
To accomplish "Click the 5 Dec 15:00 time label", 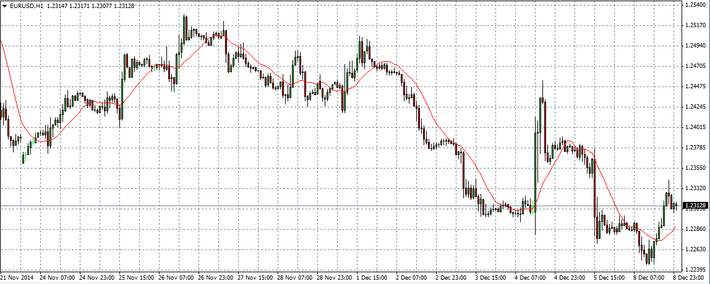I will pyautogui.click(x=609, y=277).
